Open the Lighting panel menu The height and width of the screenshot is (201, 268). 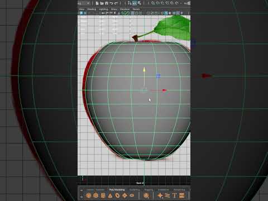(103, 9)
